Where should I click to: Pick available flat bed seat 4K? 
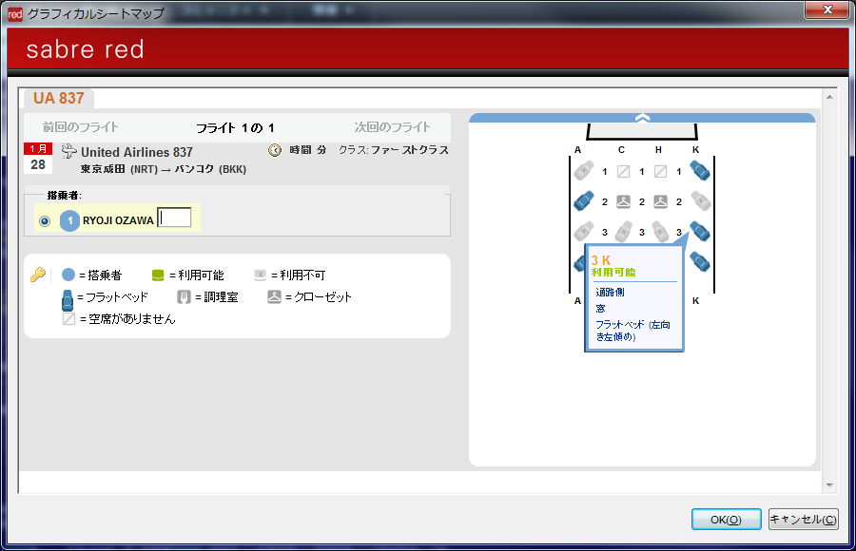point(700,261)
